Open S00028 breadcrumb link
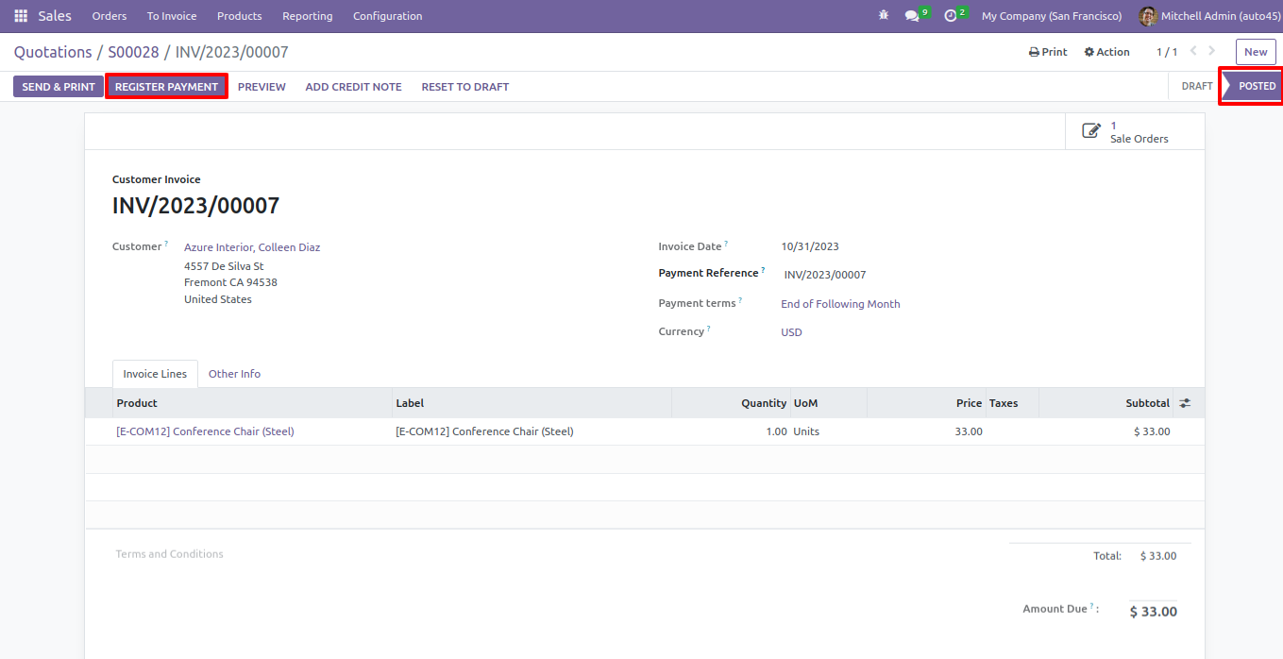 (x=133, y=52)
